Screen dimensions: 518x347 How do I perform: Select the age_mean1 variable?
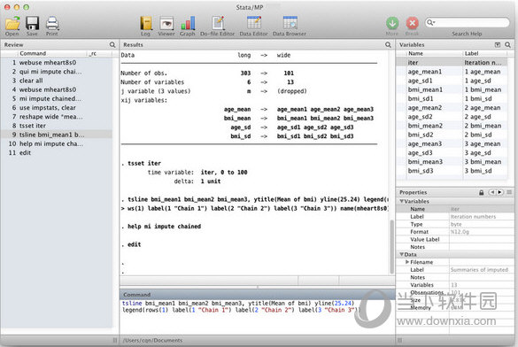pos(452,72)
